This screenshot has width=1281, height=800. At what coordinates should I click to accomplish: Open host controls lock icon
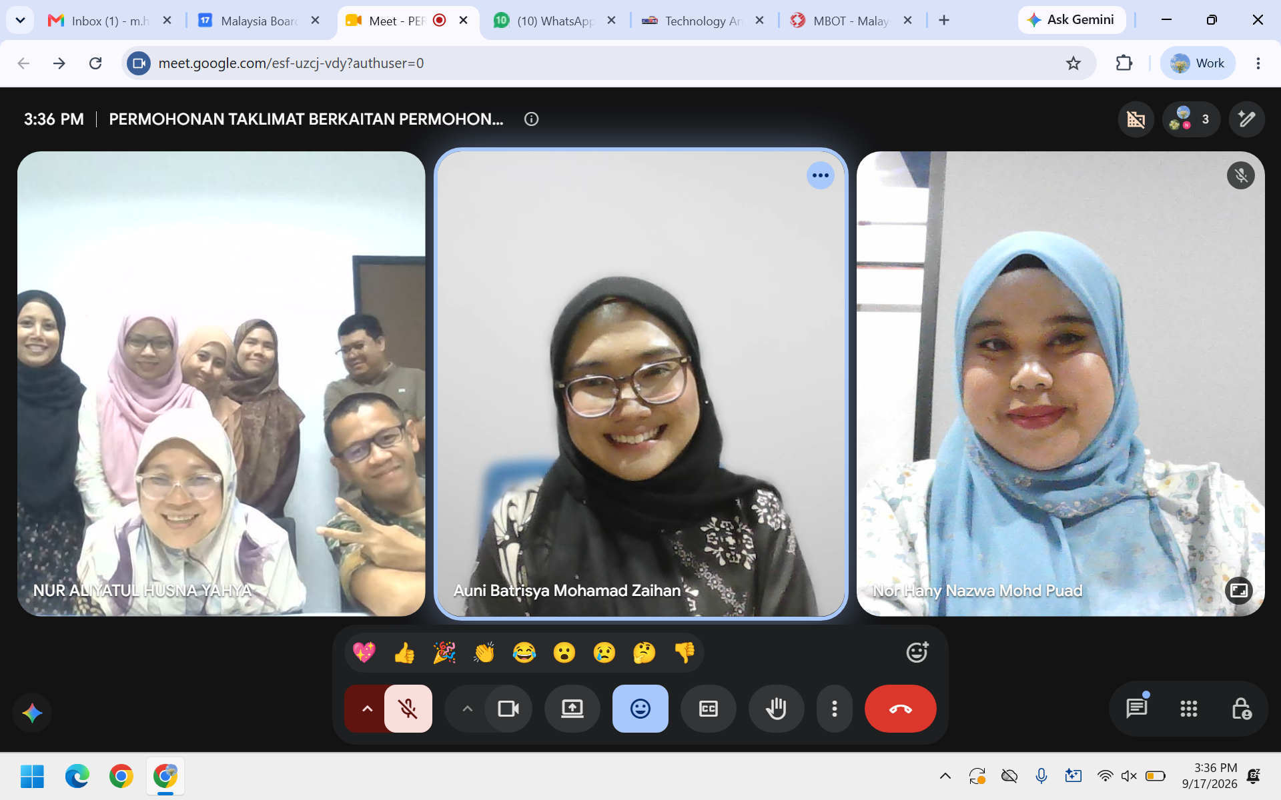(1241, 709)
